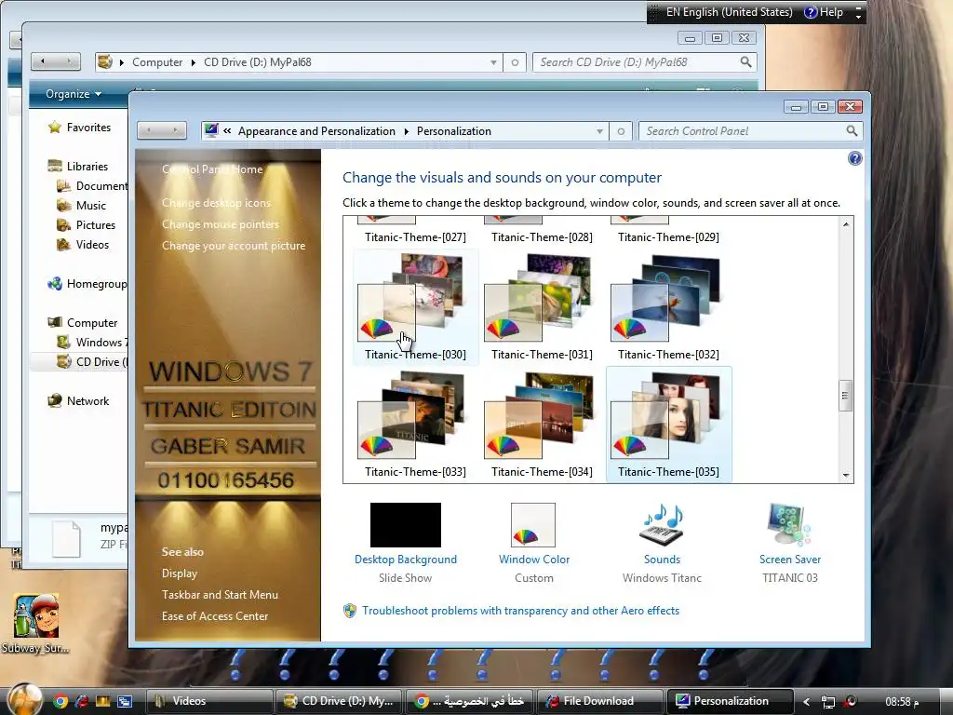Click EN English language bar indicator
The height and width of the screenshot is (715, 953).
click(x=730, y=12)
